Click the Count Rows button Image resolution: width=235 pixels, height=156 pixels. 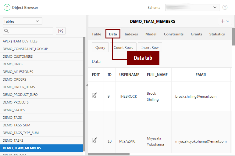pos(123,48)
